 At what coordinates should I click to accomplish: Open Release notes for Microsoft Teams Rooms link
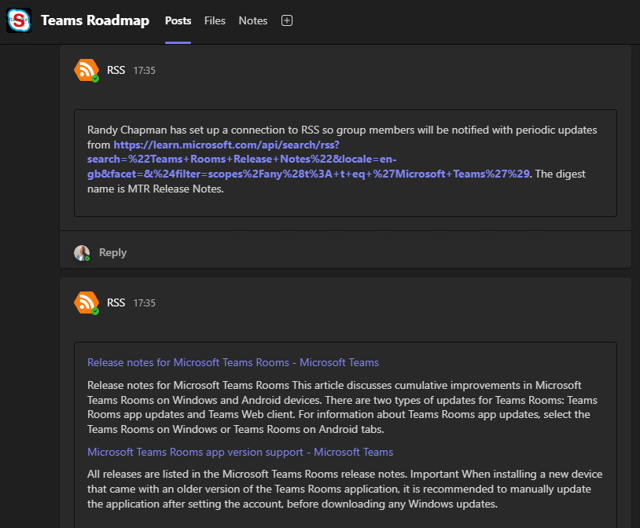pyautogui.click(x=233, y=362)
